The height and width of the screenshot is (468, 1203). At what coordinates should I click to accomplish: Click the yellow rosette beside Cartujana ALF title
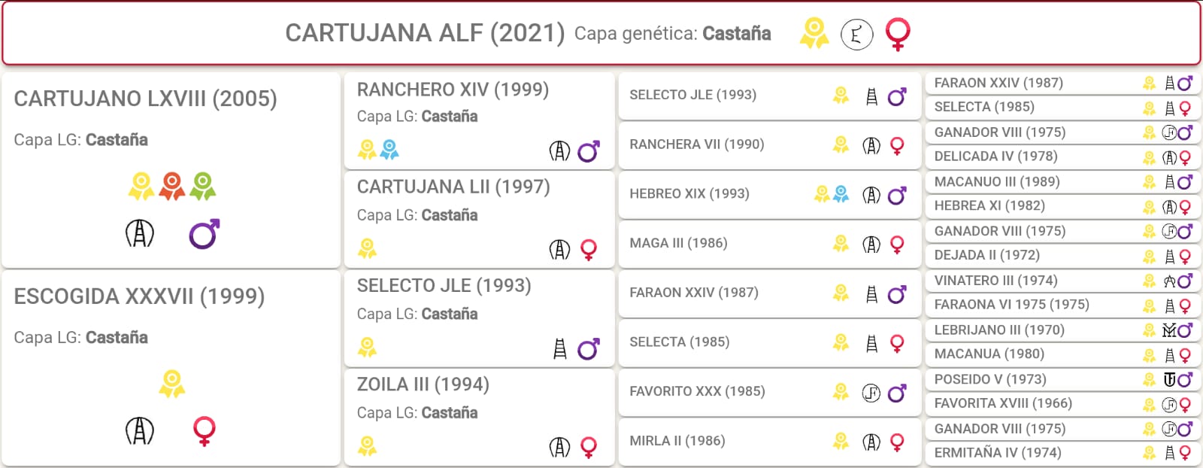click(x=814, y=33)
